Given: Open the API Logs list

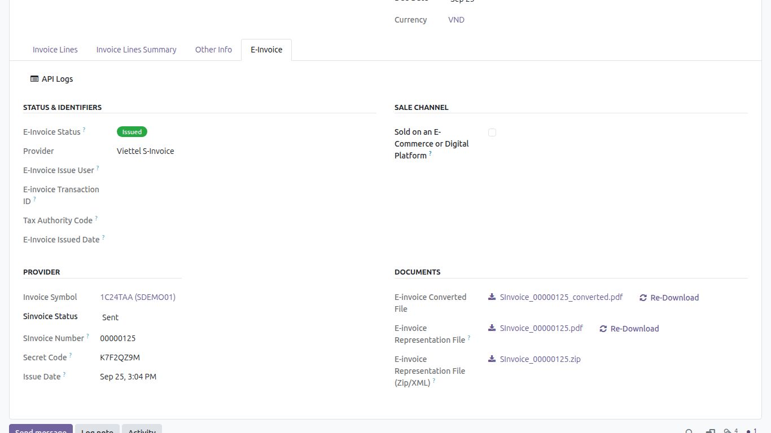Looking at the screenshot, I should [52, 79].
